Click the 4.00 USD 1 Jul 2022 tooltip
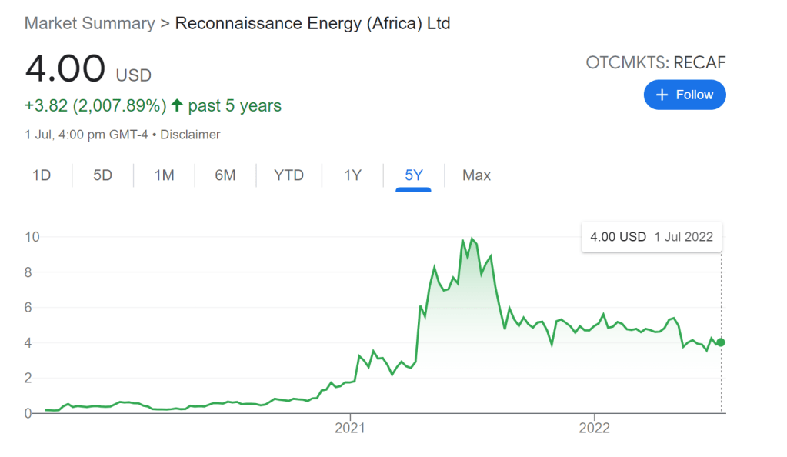Viewport: 787px width, 457px height. 651,237
